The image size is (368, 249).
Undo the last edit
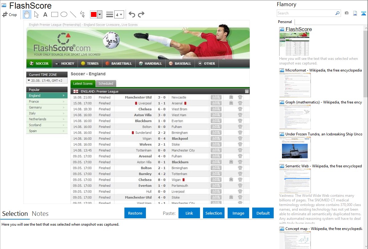click(132, 14)
